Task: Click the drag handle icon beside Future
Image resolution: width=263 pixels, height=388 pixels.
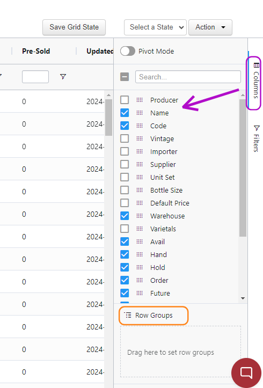Action: (140, 293)
